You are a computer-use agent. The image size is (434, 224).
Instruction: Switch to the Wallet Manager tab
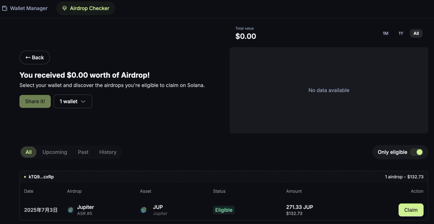click(25, 8)
